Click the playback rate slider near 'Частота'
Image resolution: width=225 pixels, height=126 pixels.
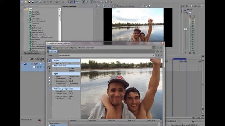tap(40, 120)
